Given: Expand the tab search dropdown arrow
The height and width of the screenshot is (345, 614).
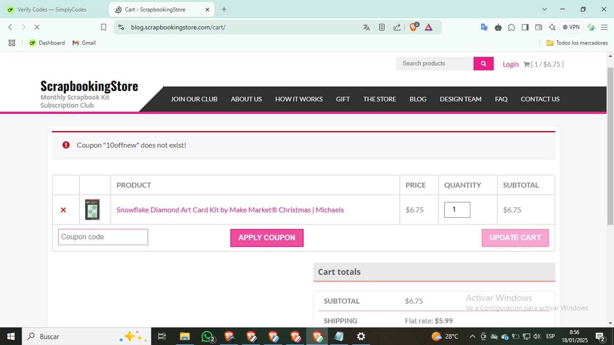Looking at the screenshot, I should [x=544, y=9].
